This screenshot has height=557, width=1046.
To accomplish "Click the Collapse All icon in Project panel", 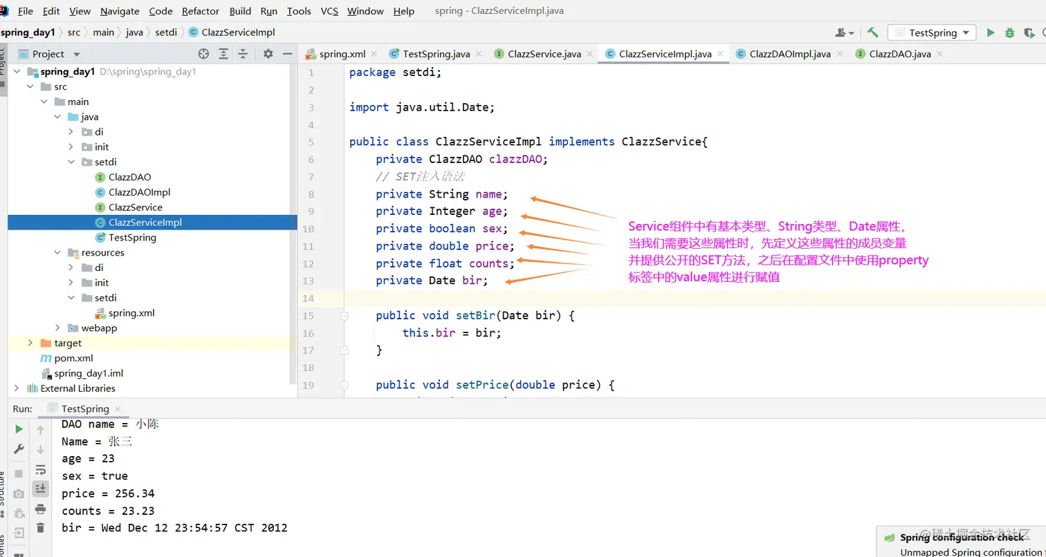I will pos(243,54).
